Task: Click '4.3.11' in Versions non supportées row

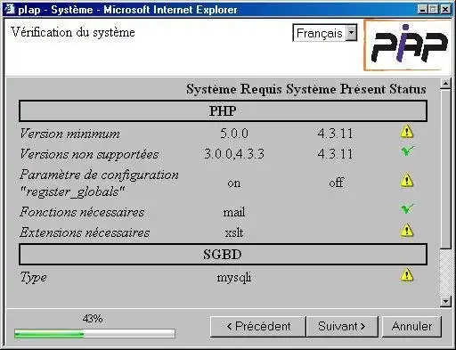Action: point(335,154)
